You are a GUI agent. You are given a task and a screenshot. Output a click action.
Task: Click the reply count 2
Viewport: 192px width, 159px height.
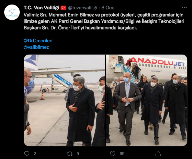pos(35,154)
